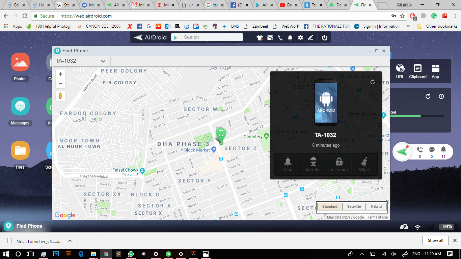Click the green AirDroid paper plane circle
461x259 pixels.
pos(402,152)
